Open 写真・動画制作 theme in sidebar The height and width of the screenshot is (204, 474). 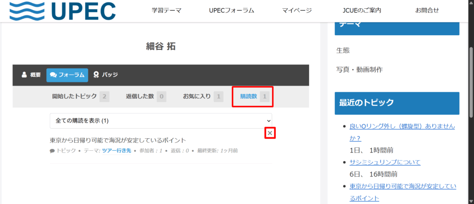[359, 69]
